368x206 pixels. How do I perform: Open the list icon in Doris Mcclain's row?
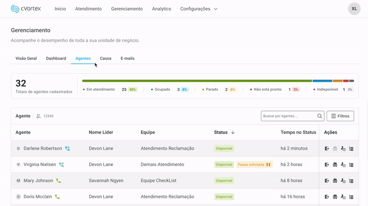pos(351,197)
